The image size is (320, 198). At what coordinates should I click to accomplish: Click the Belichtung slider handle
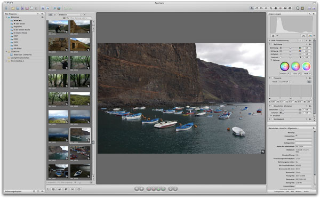[290, 47]
